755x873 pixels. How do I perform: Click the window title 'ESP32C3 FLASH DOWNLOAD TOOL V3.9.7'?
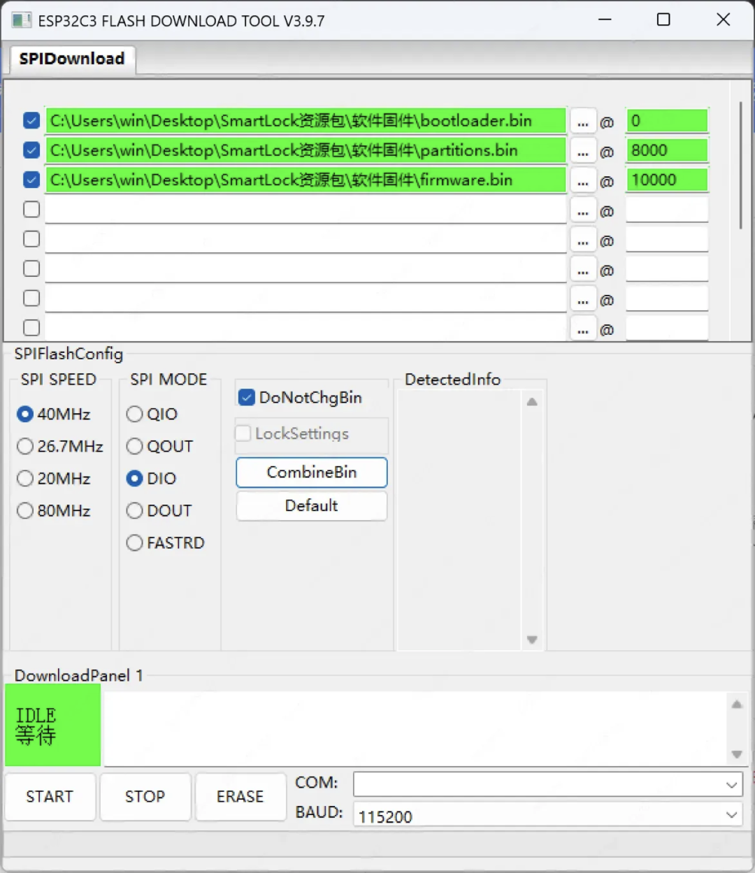(x=181, y=21)
